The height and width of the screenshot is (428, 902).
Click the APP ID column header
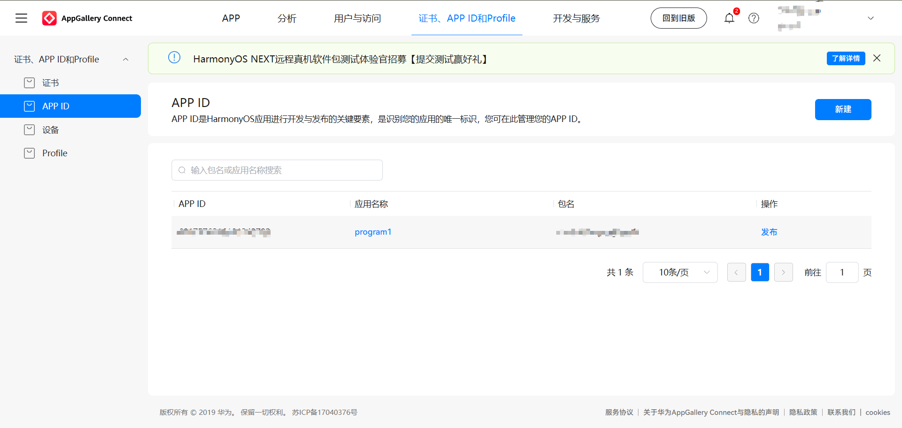[192, 204]
